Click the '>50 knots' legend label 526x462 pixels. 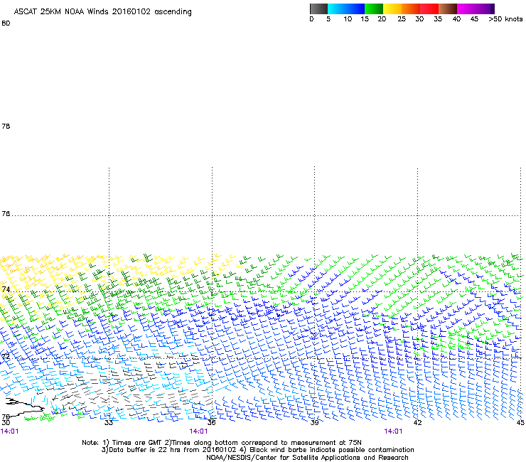(505, 19)
